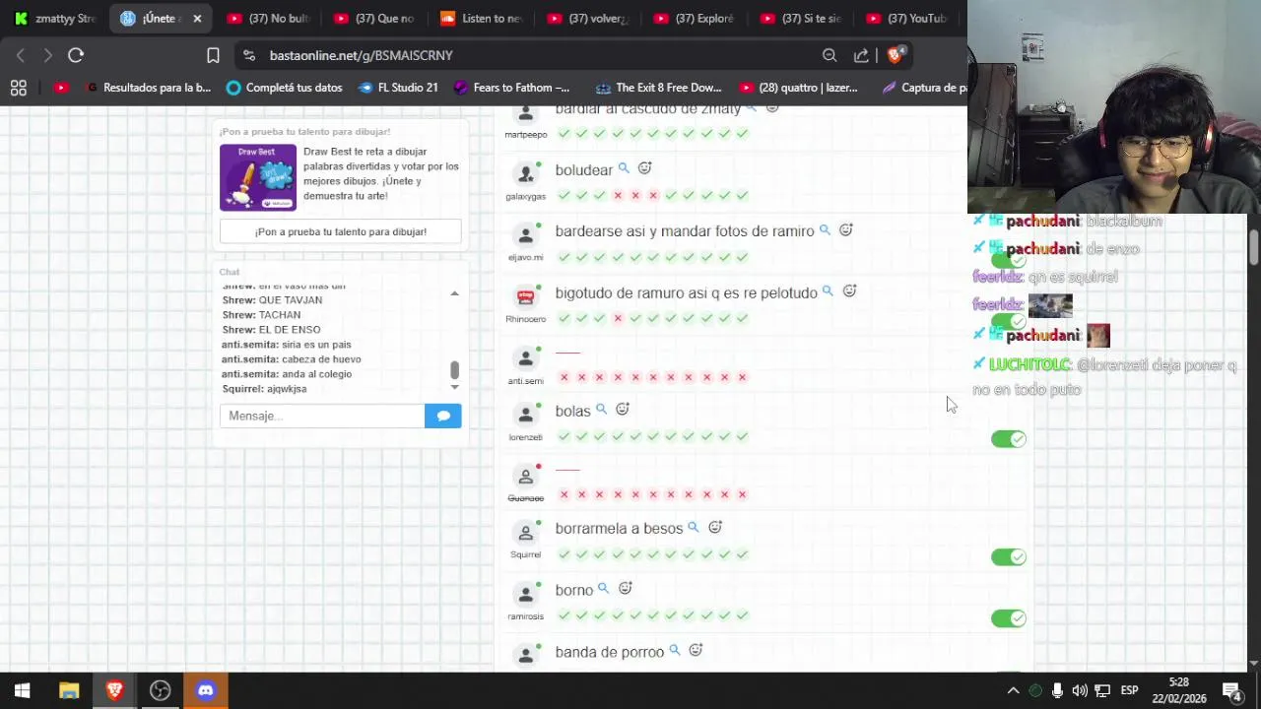This screenshot has width=1261, height=709.
Task: Open Brave Shields icon in address bar
Action: coord(895,55)
